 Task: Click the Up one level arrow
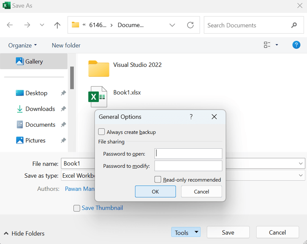tap(57, 25)
